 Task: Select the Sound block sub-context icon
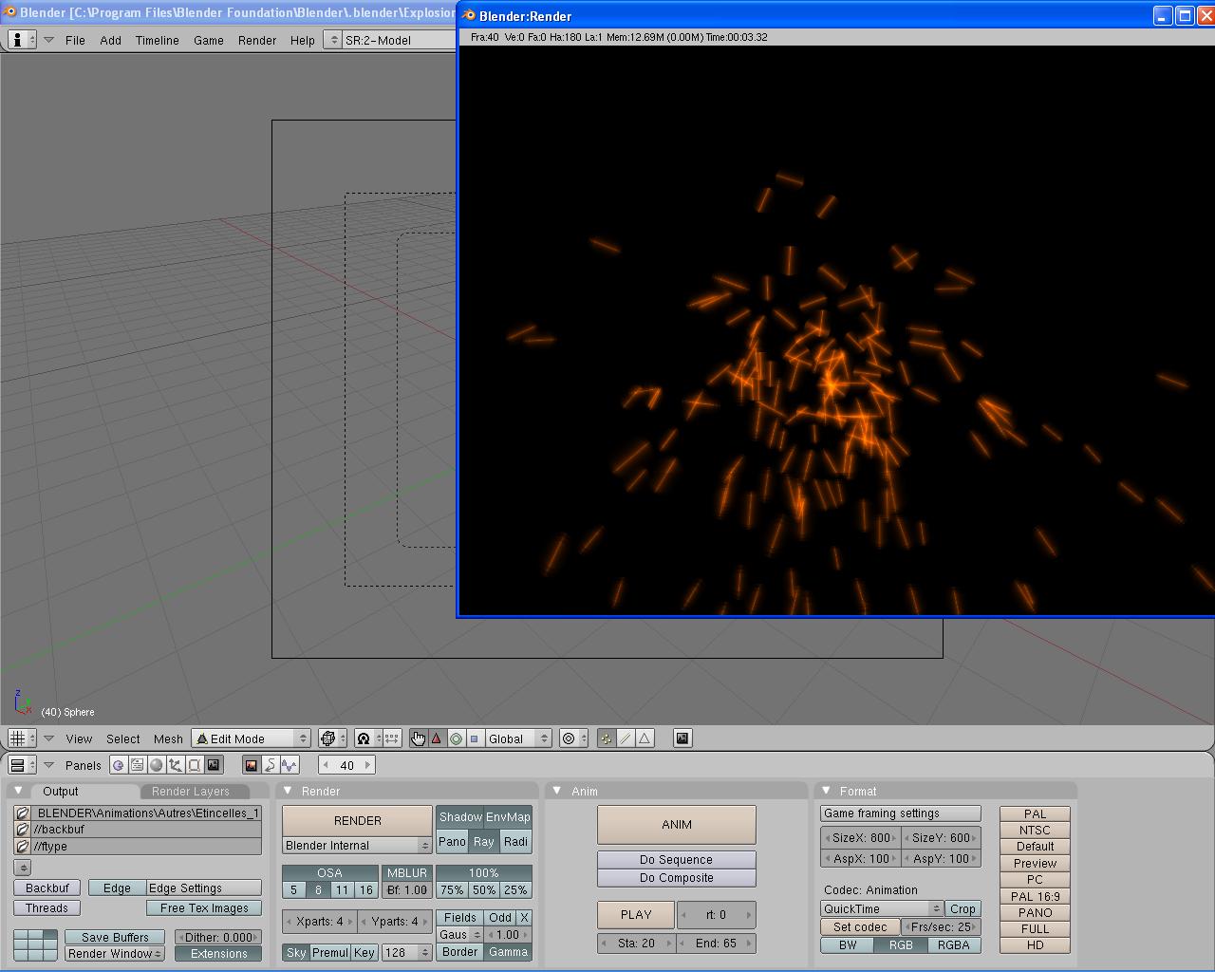pos(290,765)
